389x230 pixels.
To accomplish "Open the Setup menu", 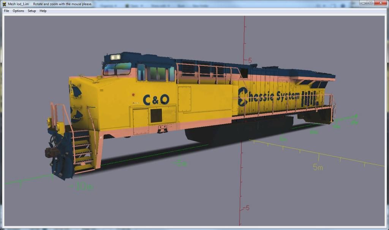I will pyautogui.click(x=32, y=11).
